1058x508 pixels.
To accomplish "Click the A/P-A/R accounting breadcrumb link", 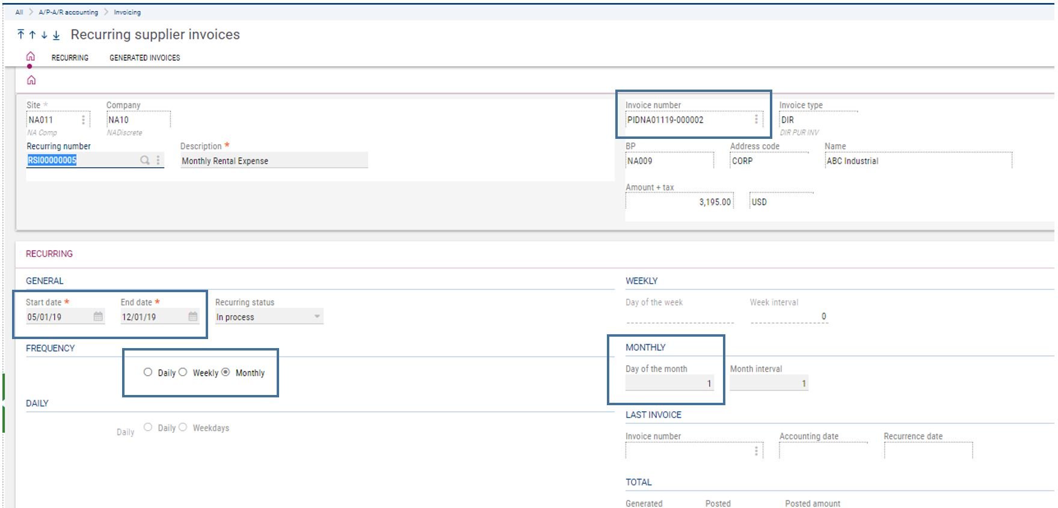I will (x=68, y=12).
